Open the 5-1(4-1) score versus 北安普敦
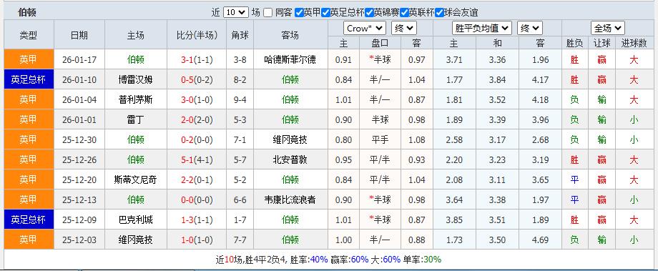The width and height of the screenshot is (658, 271). pyautogui.click(x=197, y=160)
